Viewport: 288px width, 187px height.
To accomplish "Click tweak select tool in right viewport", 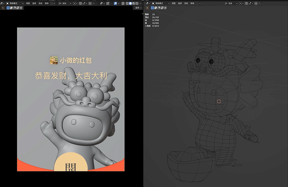I will (x=147, y=8).
